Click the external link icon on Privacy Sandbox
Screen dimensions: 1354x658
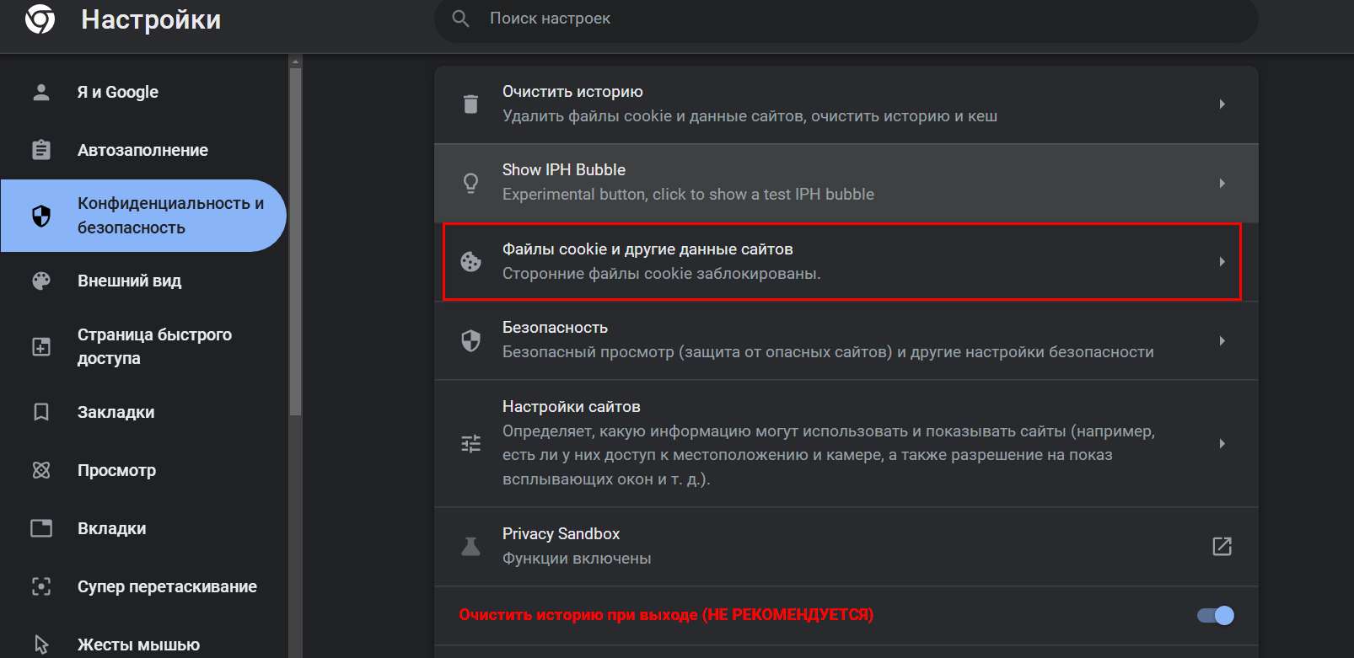click(x=1222, y=546)
